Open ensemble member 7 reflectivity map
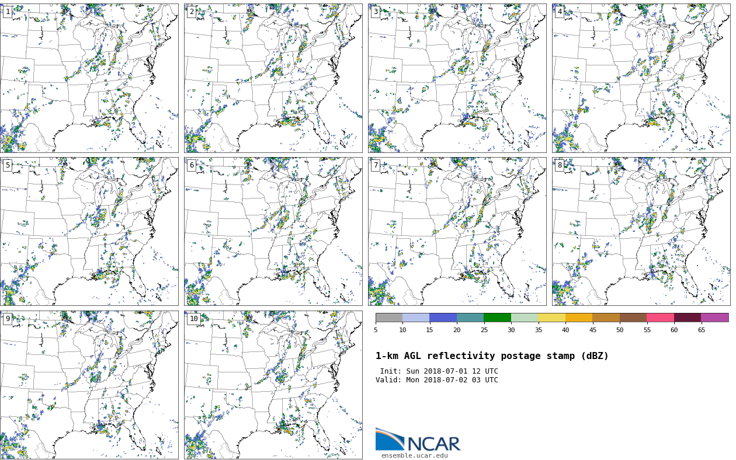Image resolution: width=736 pixels, height=460 pixels. (457, 231)
